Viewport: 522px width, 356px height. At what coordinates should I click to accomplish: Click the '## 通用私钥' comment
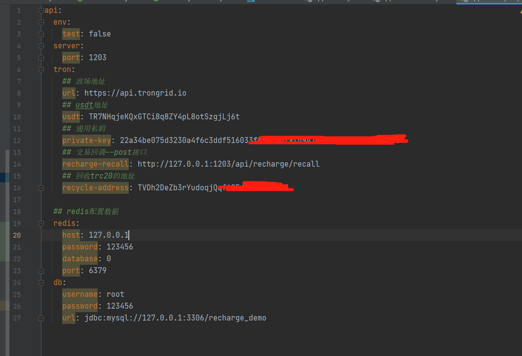point(83,128)
